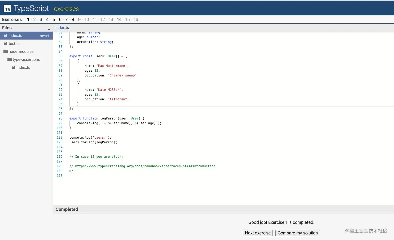Click the TypeScript title text
The height and width of the screenshot is (240, 394).
(31, 8)
